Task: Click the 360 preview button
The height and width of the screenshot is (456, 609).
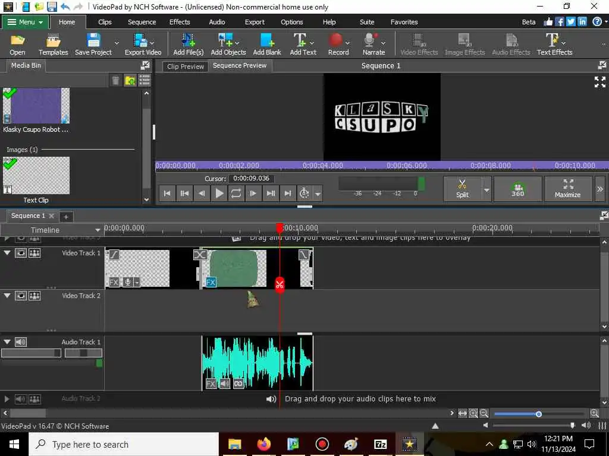Action: pos(518,189)
